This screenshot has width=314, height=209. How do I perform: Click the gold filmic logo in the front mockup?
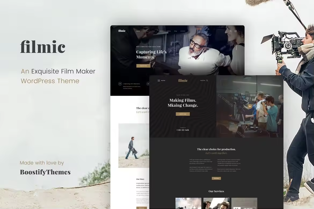point(183,80)
